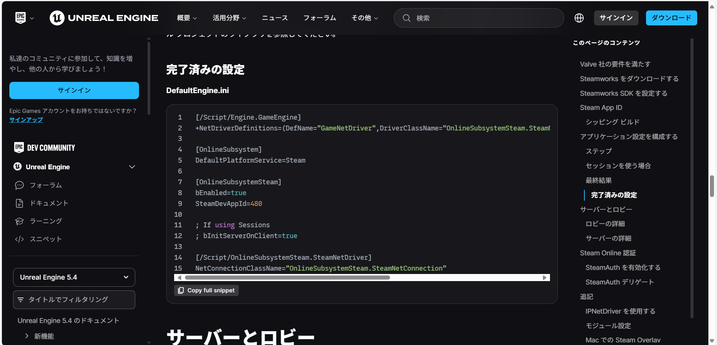Go to ニュース in top navigation
This screenshot has width=717, height=345.
coord(275,18)
